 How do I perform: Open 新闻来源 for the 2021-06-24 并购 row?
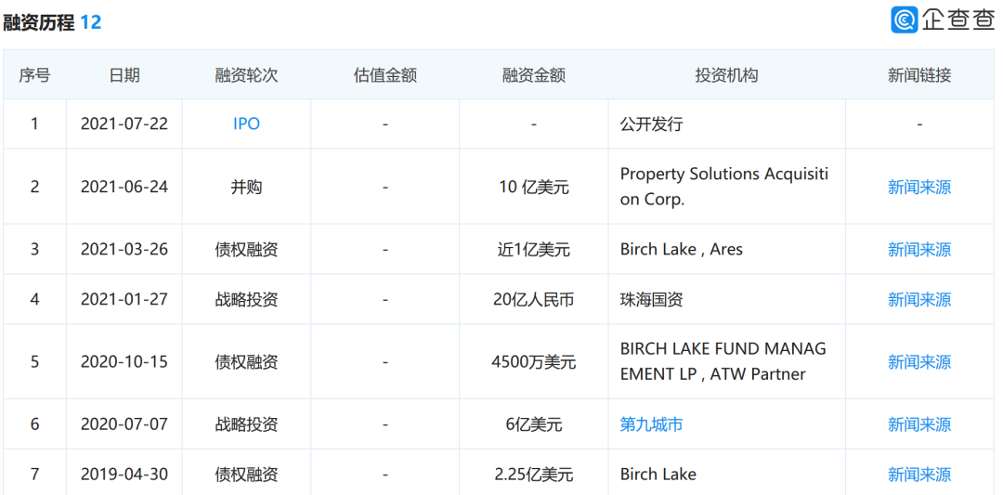tap(918, 187)
